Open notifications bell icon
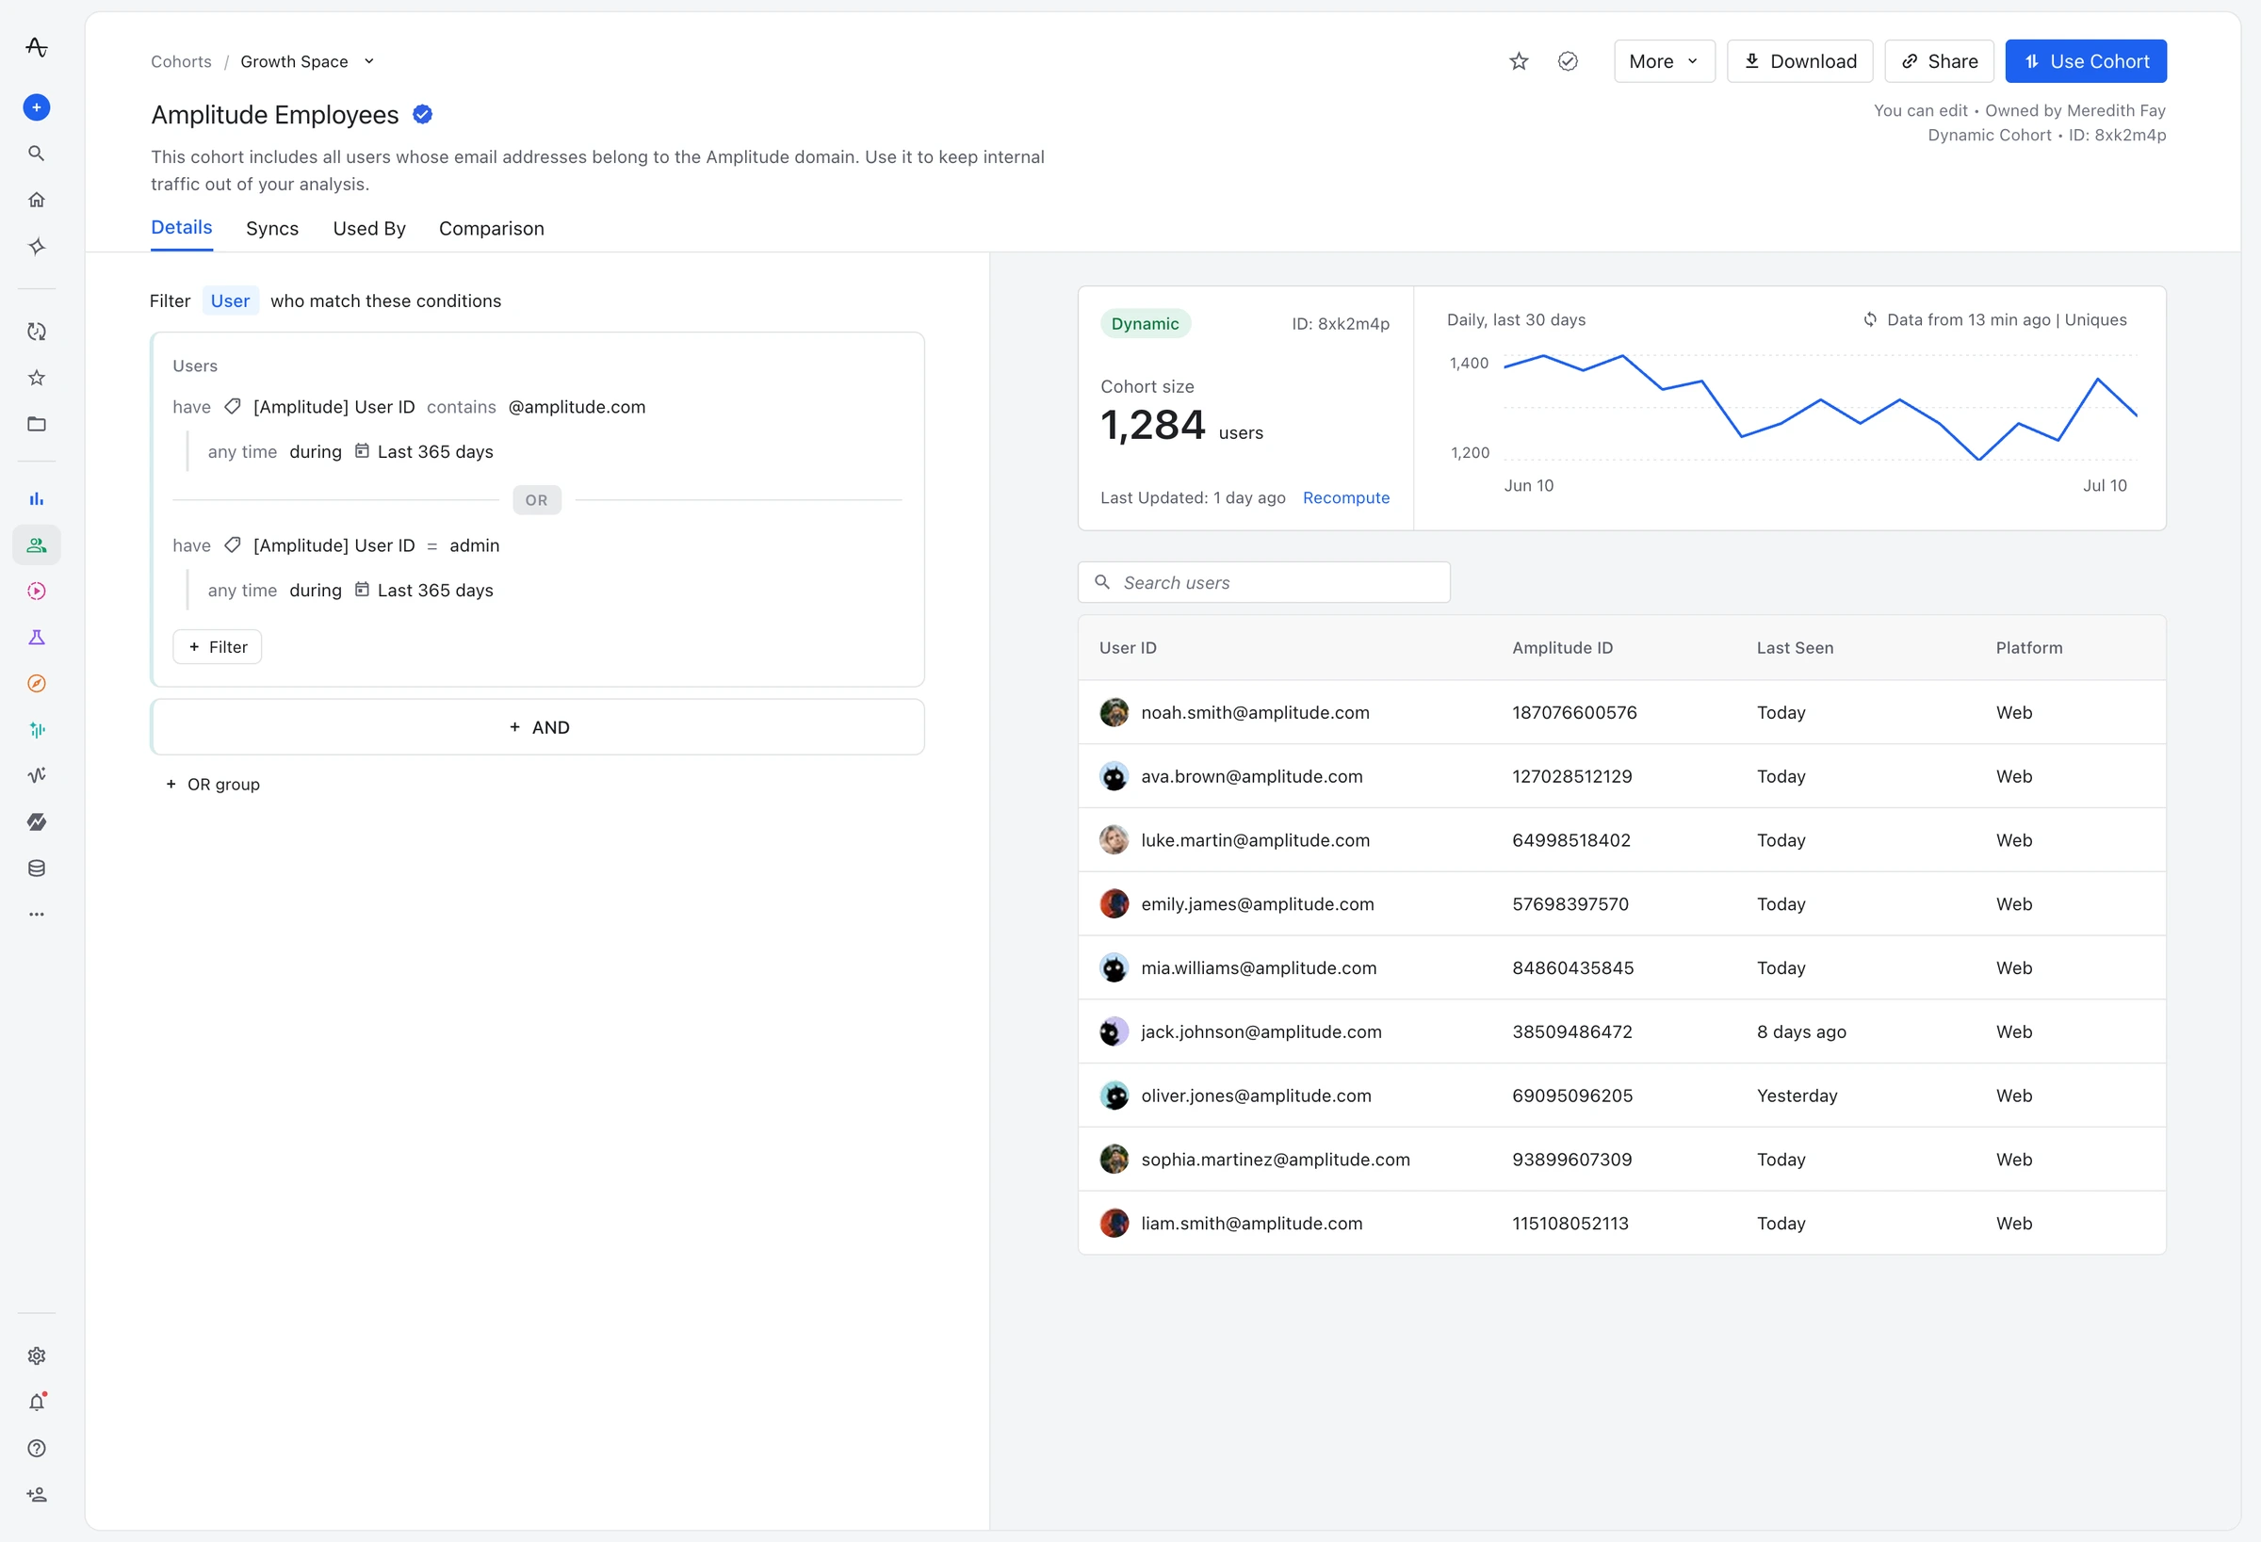The width and height of the screenshot is (2261, 1542). [x=36, y=1403]
